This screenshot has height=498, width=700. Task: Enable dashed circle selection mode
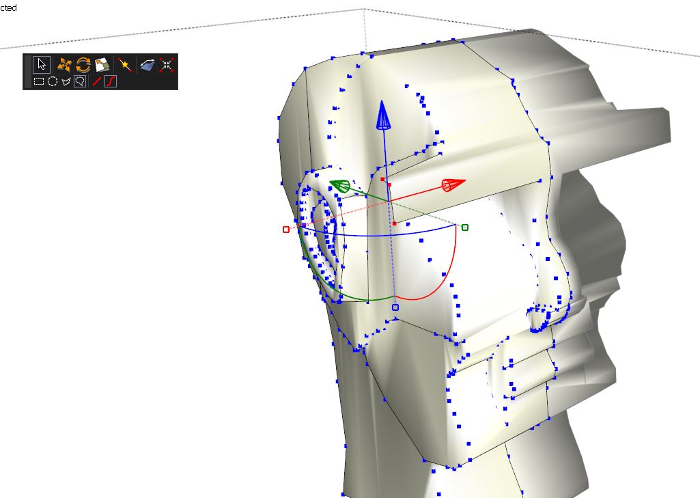(x=53, y=81)
